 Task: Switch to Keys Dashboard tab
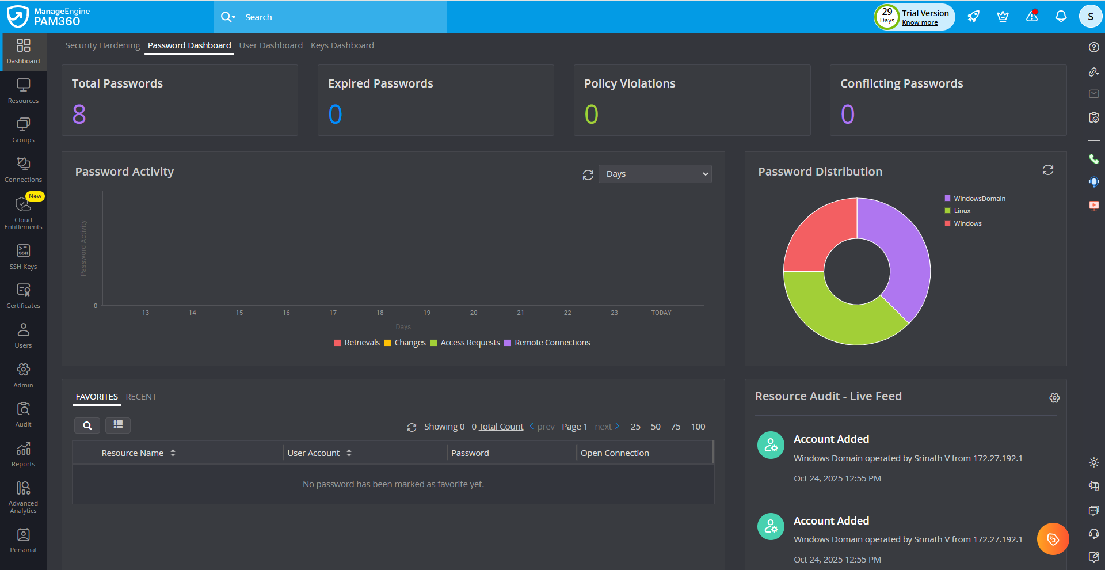click(342, 45)
